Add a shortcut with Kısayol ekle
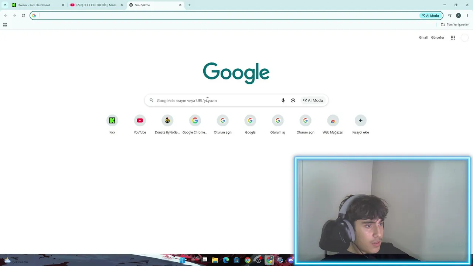473x266 pixels. pyautogui.click(x=361, y=125)
